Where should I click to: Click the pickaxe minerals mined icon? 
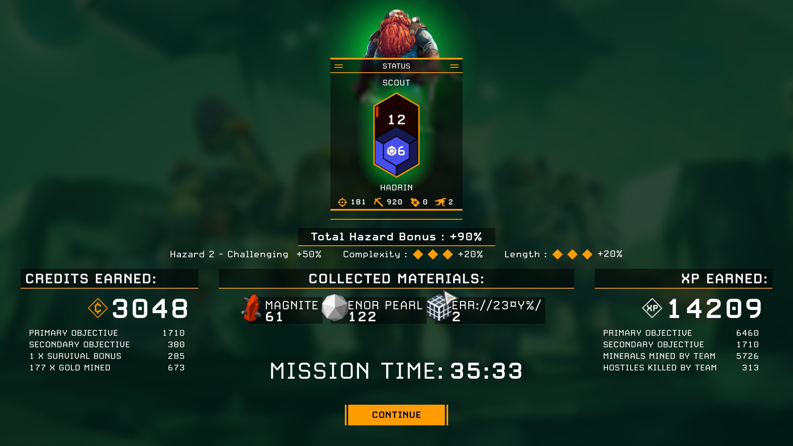(x=378, y=202)
